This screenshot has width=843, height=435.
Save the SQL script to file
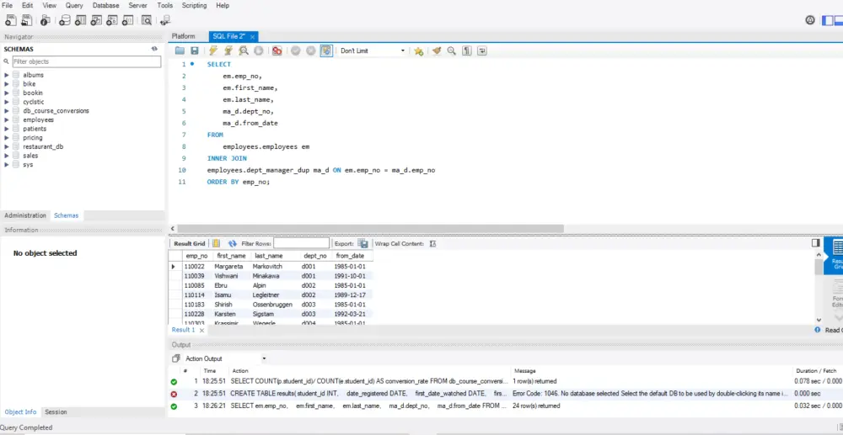[195, 51]
